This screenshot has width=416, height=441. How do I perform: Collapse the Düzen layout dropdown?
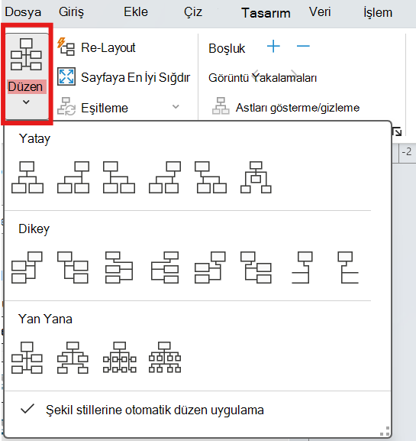(x=27, y=76)
